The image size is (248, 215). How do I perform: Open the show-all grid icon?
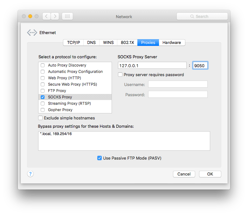point(67,16)
